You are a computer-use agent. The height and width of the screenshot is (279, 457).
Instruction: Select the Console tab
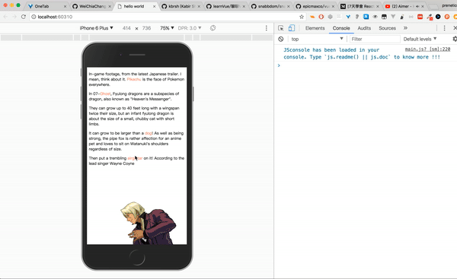341,28
